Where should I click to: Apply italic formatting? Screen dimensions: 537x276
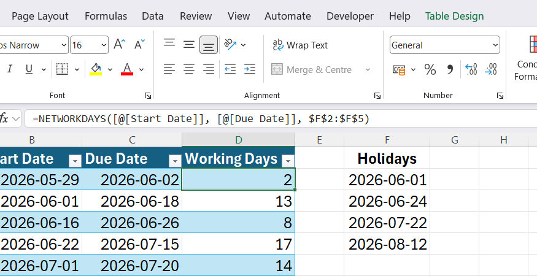click(x=10, y=69)
